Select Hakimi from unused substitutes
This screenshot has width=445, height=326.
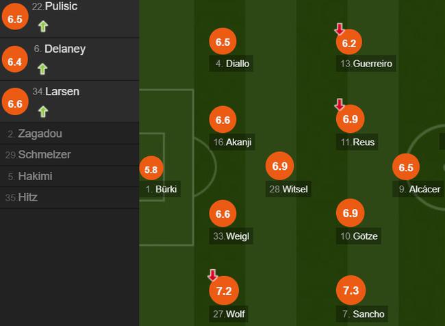click(x=70, y=176)
